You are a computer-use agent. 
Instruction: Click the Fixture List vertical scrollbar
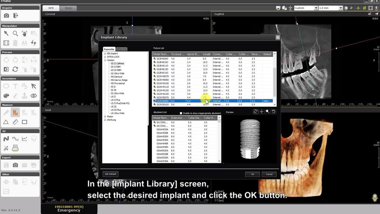click(275, 79)
